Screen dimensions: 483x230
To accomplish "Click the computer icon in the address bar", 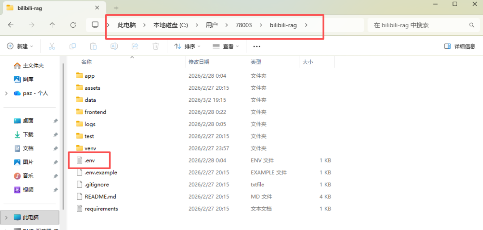I will coord(95,25).
